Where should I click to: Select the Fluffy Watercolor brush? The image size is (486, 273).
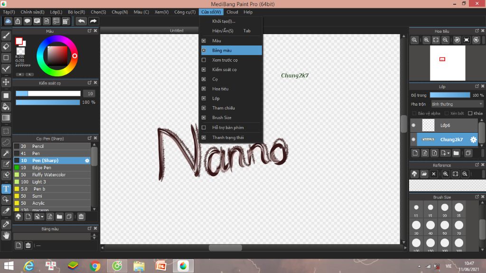point(52,174)
